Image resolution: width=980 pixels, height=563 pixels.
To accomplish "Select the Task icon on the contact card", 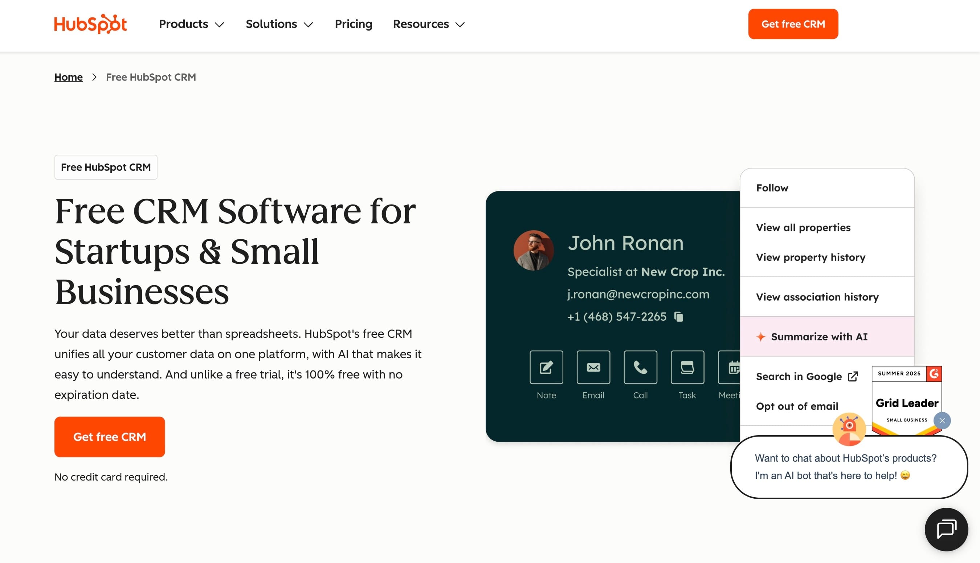I will point(687,367).
